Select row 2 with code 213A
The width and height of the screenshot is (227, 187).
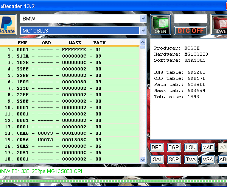[x=70, y=56]
